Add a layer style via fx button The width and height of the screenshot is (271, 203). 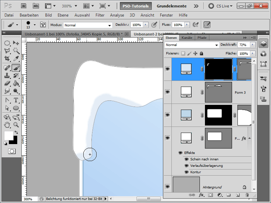(x=201, y=195)
